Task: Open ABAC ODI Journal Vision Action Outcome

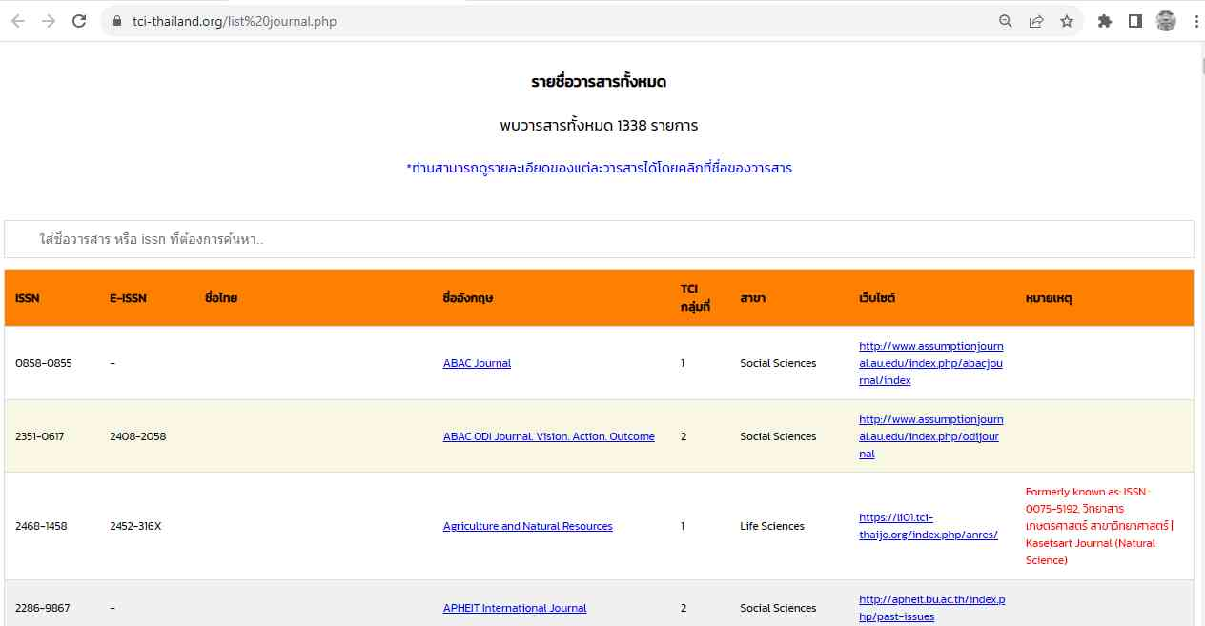Action: (x=548, y=436)
